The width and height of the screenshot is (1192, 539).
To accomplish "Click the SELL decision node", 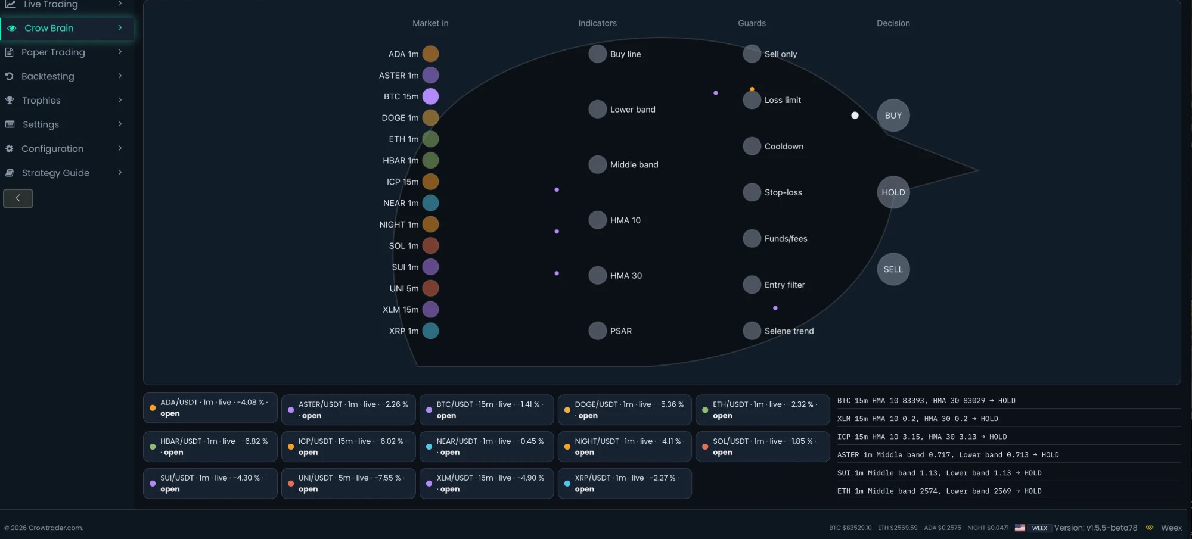I will [x=893, y=269].
